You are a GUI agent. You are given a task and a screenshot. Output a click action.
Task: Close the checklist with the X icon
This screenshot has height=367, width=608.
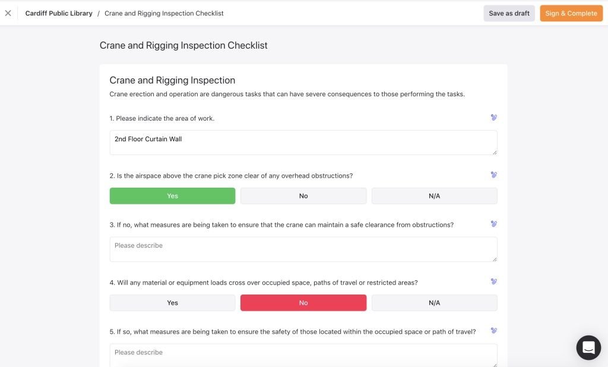tap(8, 12)
